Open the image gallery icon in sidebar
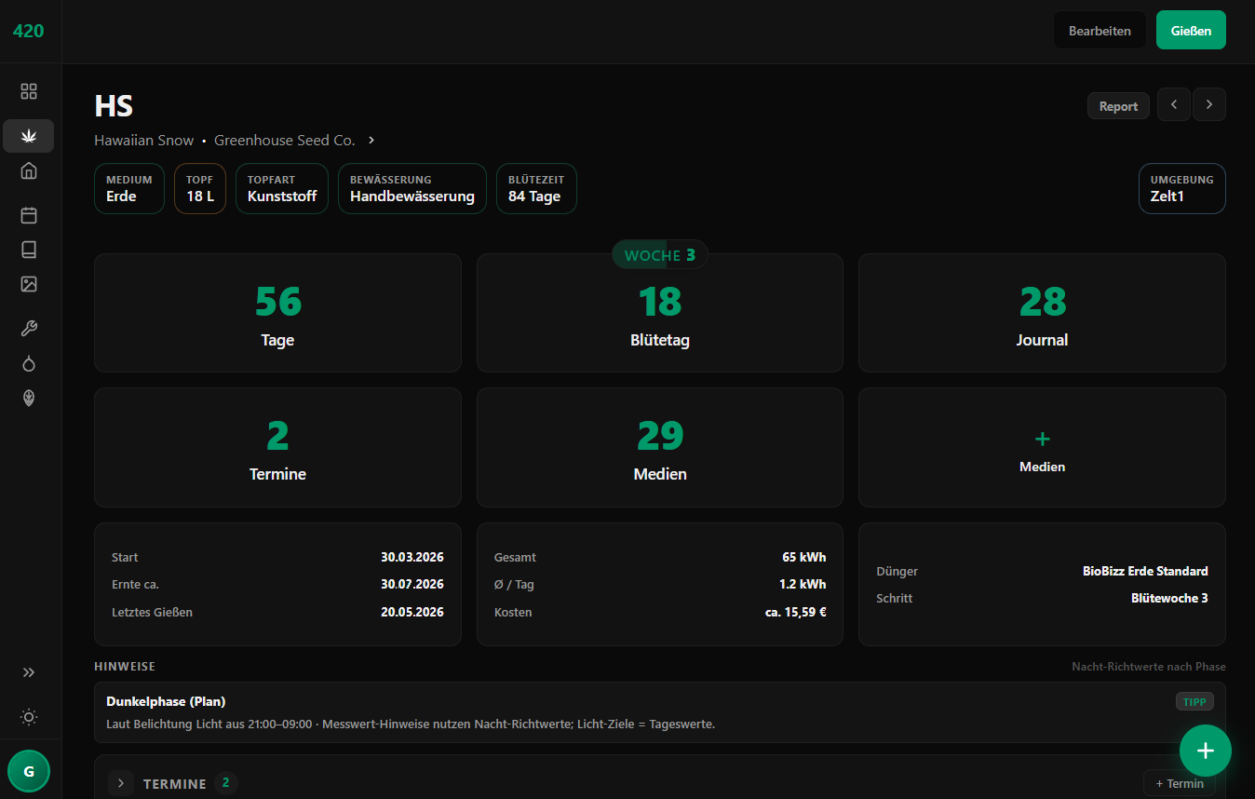This screenshot has height=799, width=1255. (x=29, y=284)
